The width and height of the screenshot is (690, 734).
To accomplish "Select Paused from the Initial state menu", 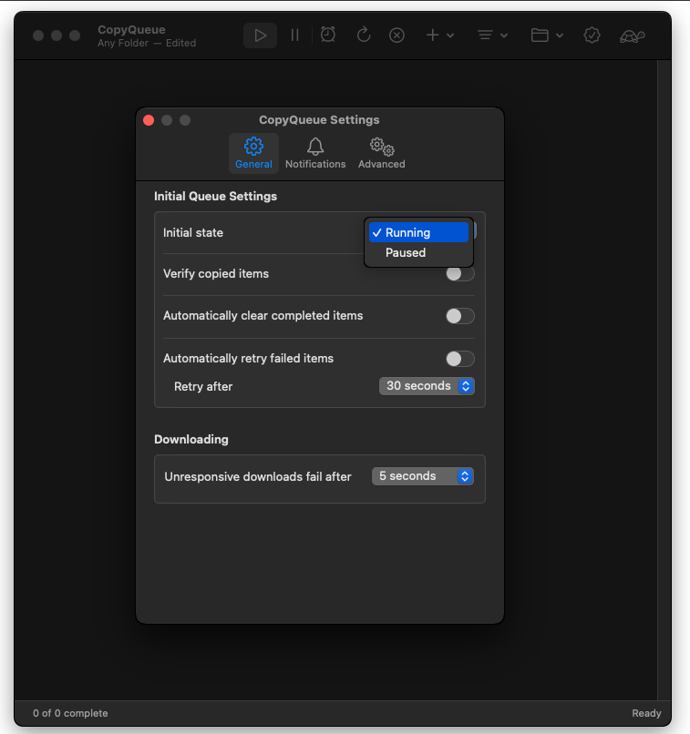I will [406, 253].
